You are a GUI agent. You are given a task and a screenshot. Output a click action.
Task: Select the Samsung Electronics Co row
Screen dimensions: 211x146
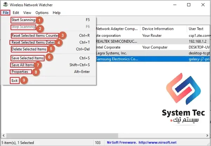pyautogui.click(x=153, y=59)
